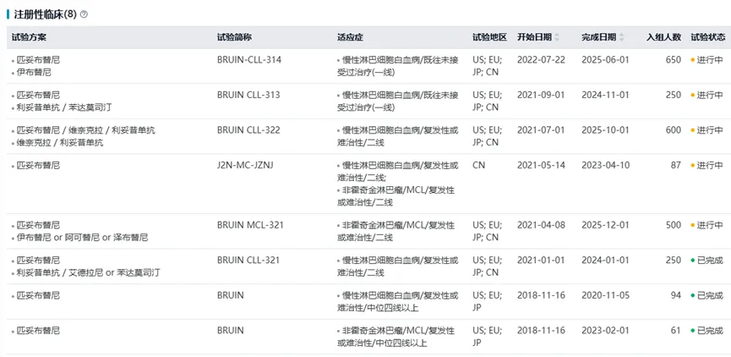This screenshot has height=357, width=731.
Task: Open the BRUIN CLL-321 trial row
Action: [248, 261]
